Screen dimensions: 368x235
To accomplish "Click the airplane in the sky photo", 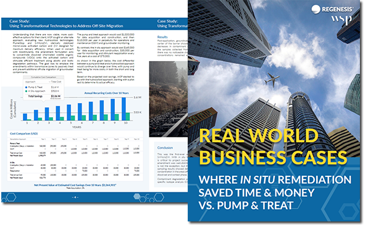I will pos(272,80).
